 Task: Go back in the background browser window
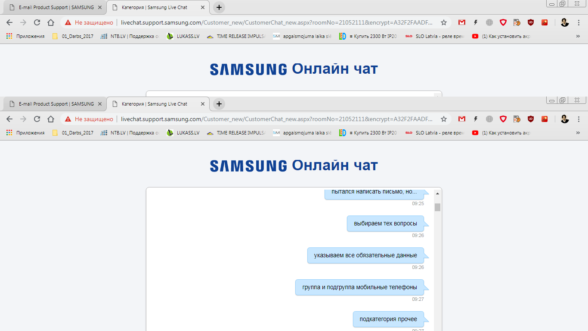click(x=9, y=22)
